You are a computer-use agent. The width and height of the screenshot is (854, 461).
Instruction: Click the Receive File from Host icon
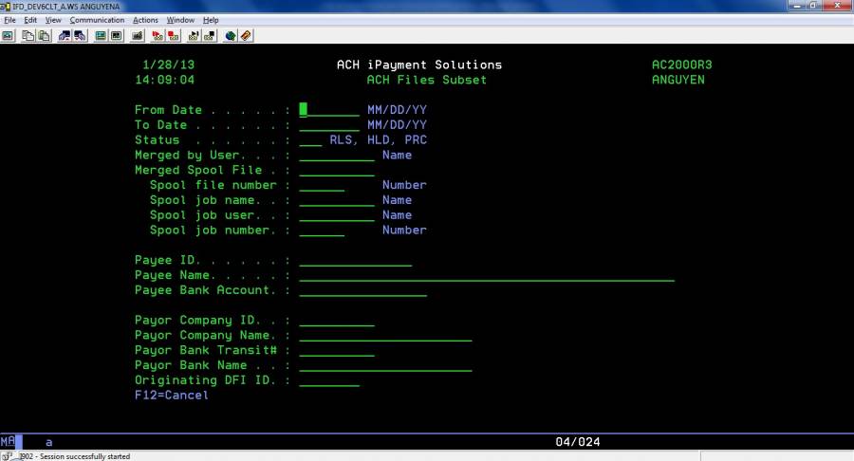80,36
